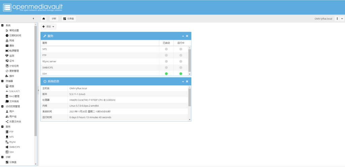Open 磁盘 (Disks) in the sidebar
The width and height of the screenshot is (345, 167).
[x=11, y=86]
